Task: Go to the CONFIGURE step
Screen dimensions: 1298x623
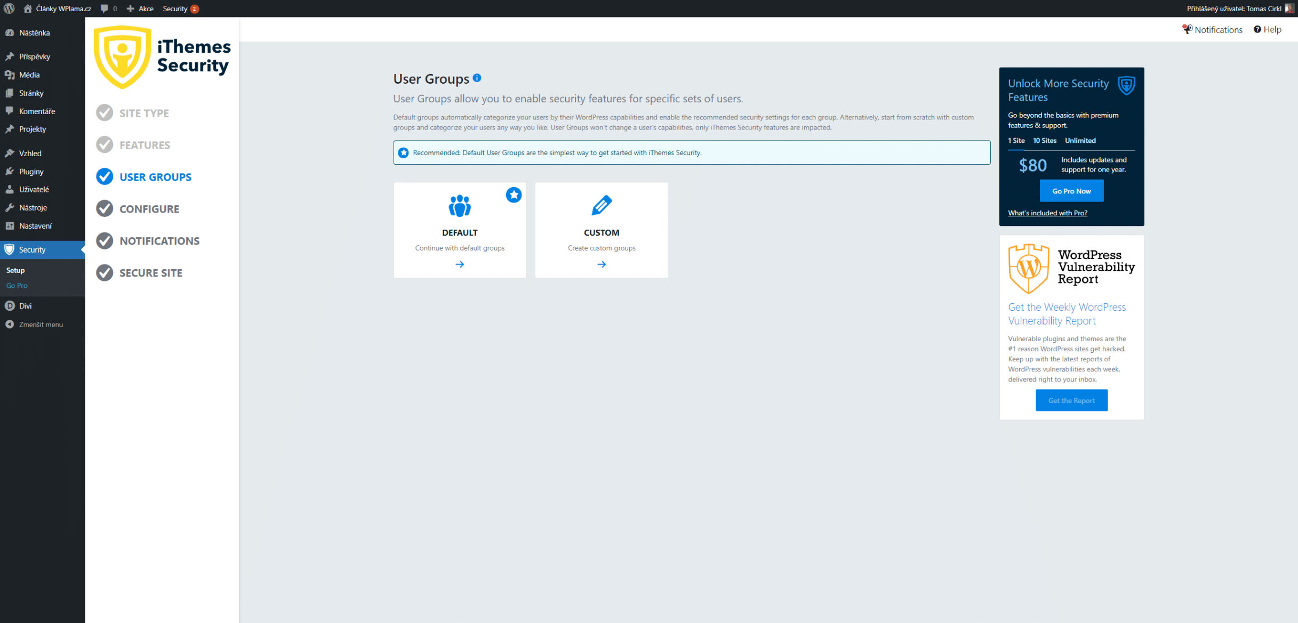Action: pos(138,209)
